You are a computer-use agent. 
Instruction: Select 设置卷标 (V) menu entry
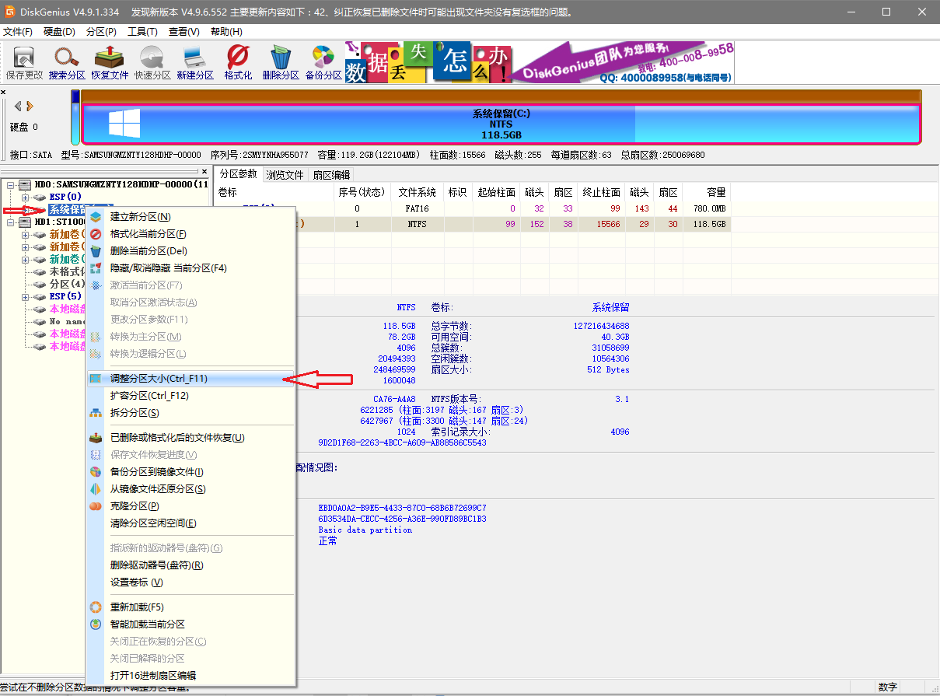tap(191, 582)
